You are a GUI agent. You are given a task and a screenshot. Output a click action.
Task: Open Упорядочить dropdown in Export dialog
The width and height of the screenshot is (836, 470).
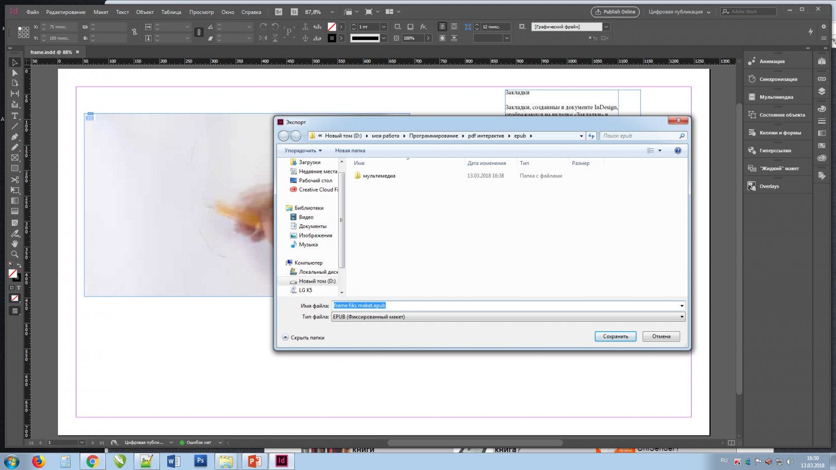[x=303, y=151]
